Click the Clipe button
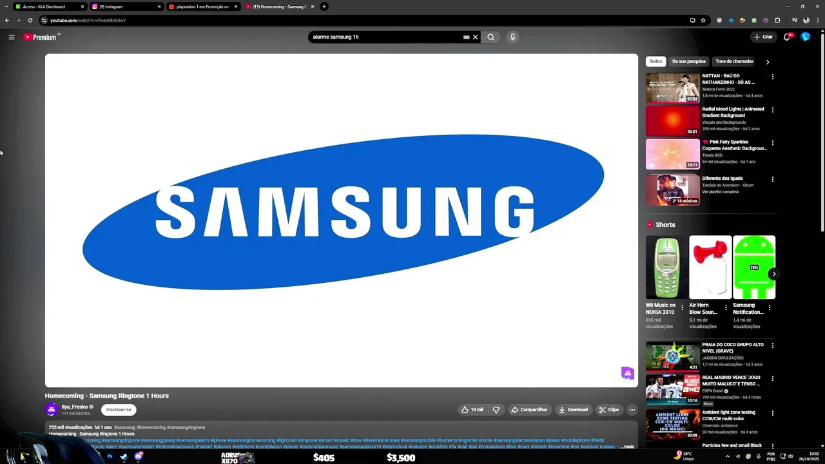 pyautogui.click(x=608, y=409)
